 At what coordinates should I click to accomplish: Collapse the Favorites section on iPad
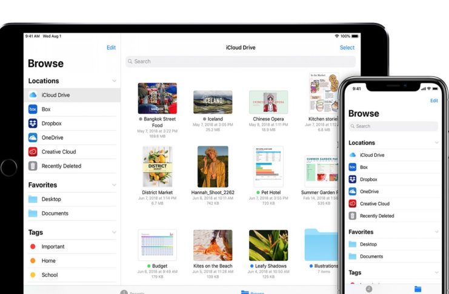[115, 185]
